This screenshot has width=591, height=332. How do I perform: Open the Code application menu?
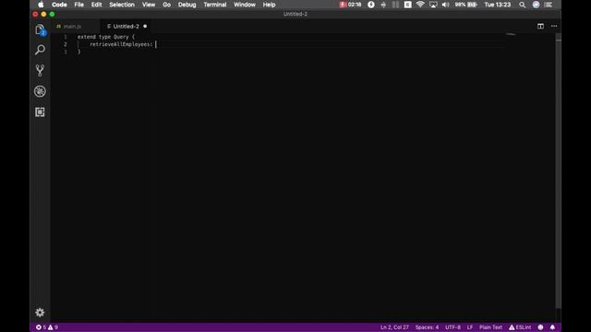(x=59, y=5)
